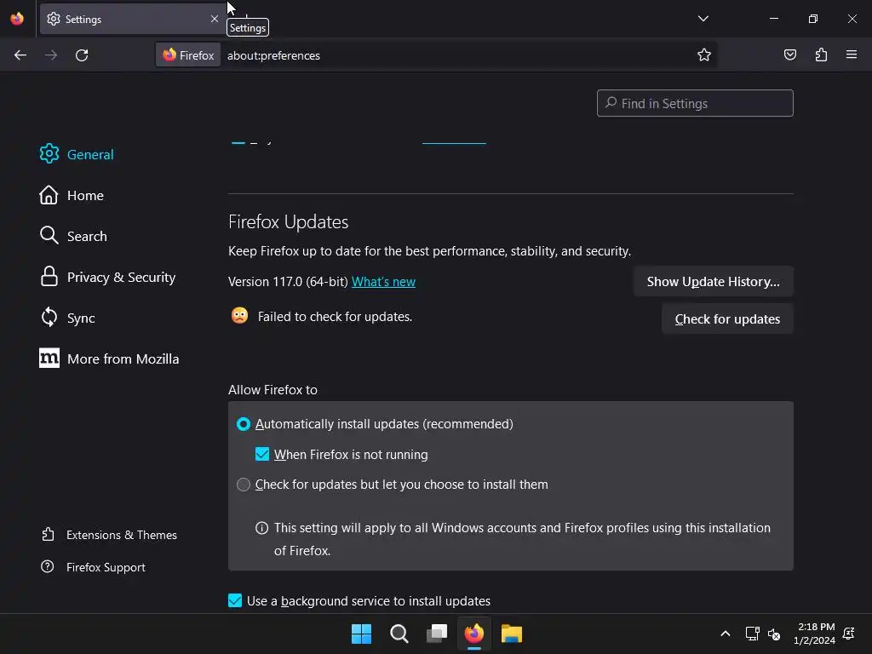Open the Extensions puzzle icon in toolbar

821,54
